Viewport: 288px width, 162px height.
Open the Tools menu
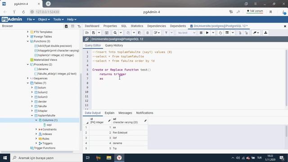point(58,19)
